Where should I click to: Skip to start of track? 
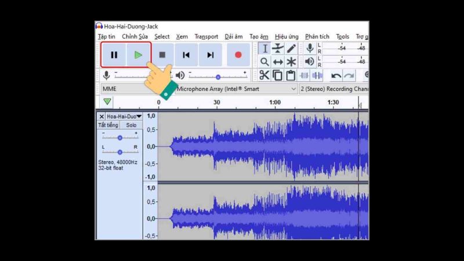pos(186,55)
